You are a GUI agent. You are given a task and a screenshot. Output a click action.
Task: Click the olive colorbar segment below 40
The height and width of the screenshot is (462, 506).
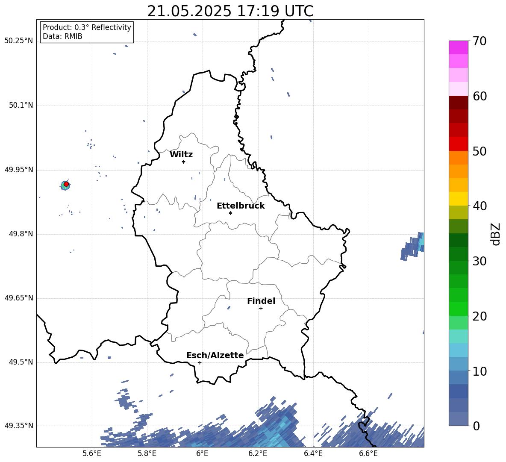tap(458, 212)
